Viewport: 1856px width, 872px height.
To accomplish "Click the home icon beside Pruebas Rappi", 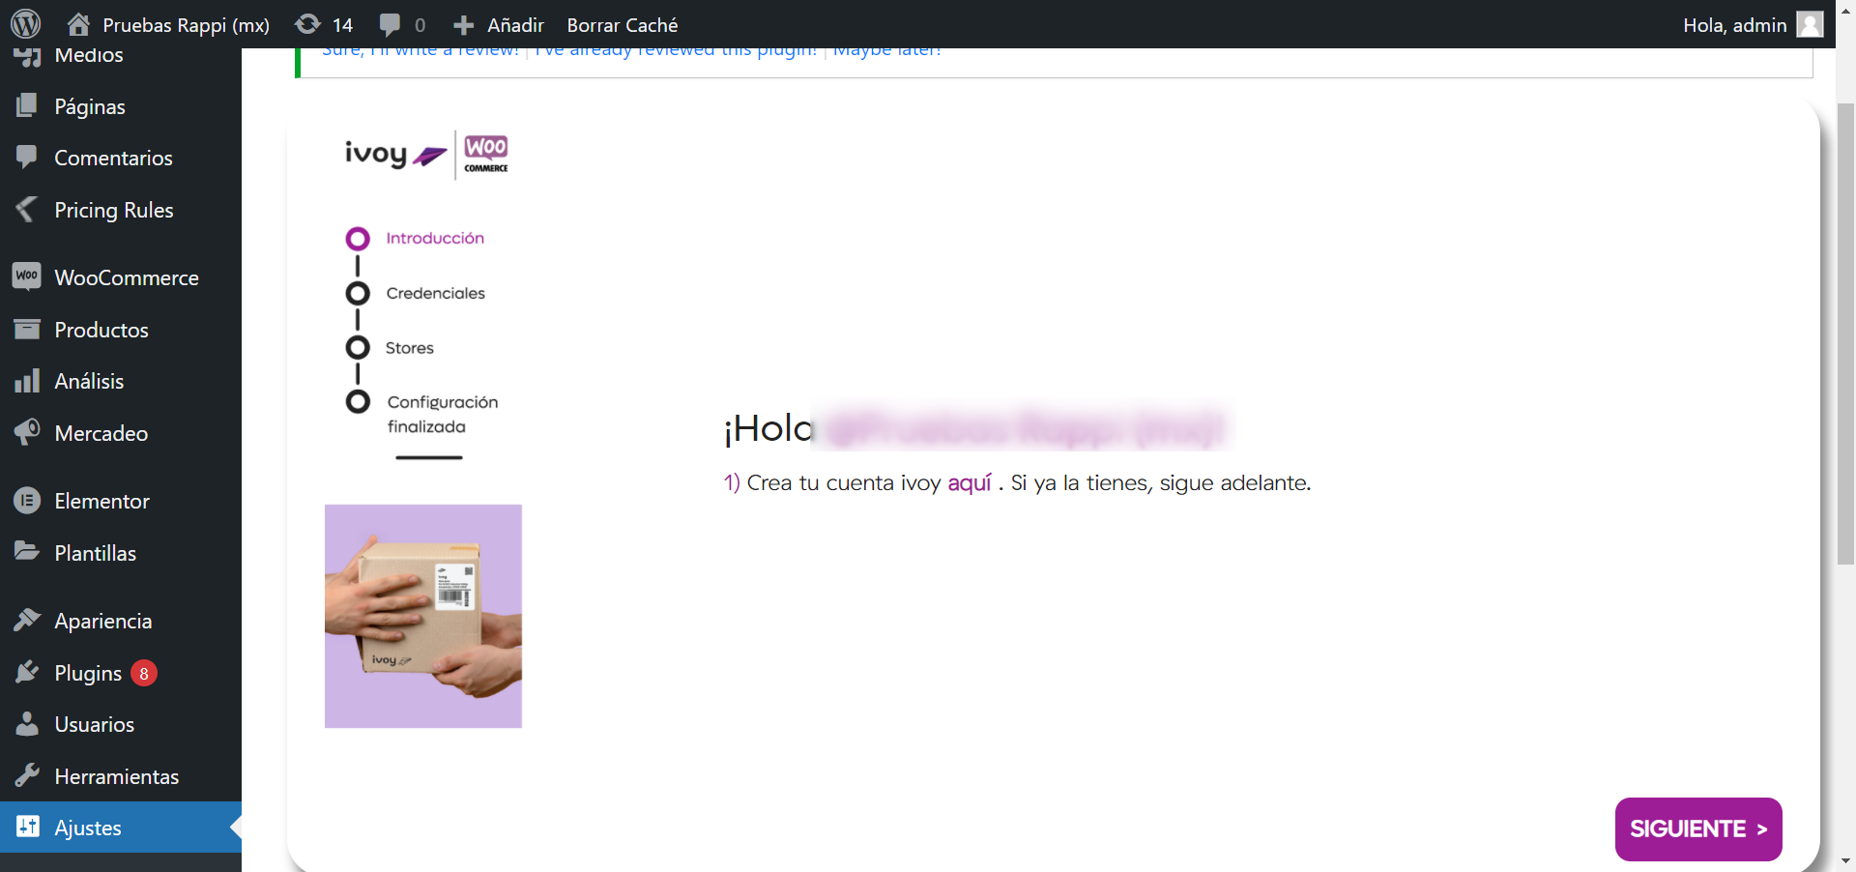I will pyautogui.click(x=78, y=24).
